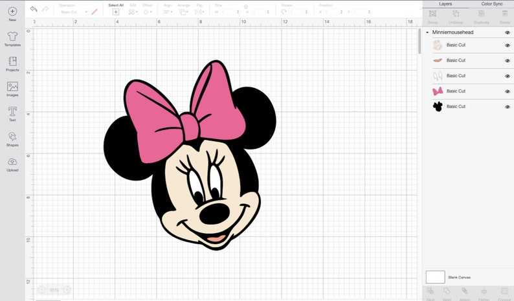Viewport: 514px width, 301px height.
Task: Toggle the size lock icon
Action: [246, 6]
